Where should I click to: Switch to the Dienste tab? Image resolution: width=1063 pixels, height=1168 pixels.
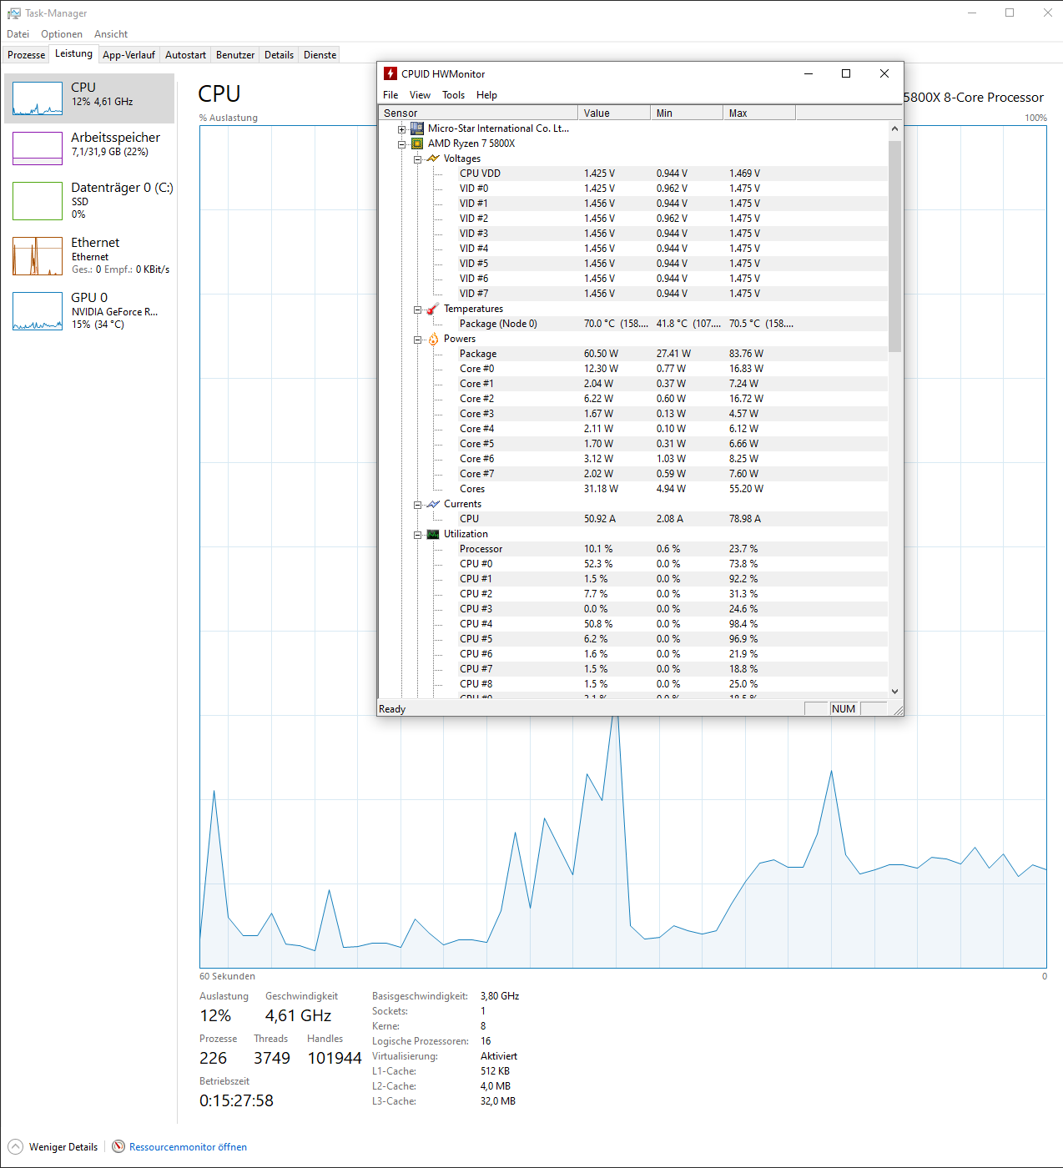click(x=320, y=55)
